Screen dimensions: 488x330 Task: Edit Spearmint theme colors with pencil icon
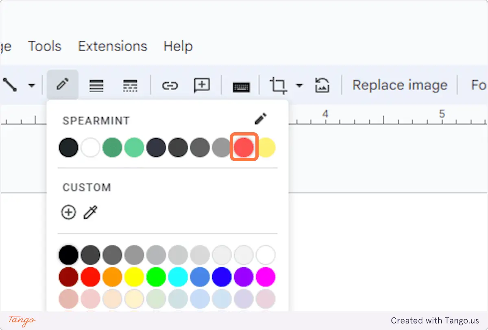tap(260, 119)
